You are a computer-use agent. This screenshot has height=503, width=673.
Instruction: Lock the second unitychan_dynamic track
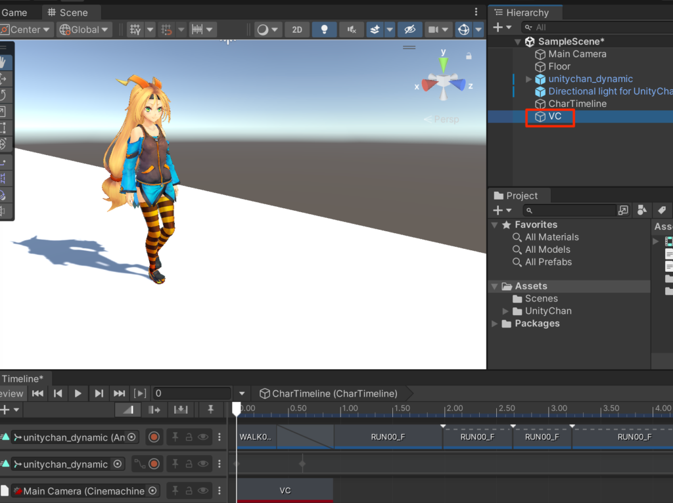tap(189, 464)
